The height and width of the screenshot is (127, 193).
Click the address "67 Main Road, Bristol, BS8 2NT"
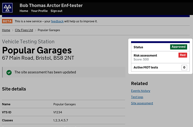coord(38,58)
